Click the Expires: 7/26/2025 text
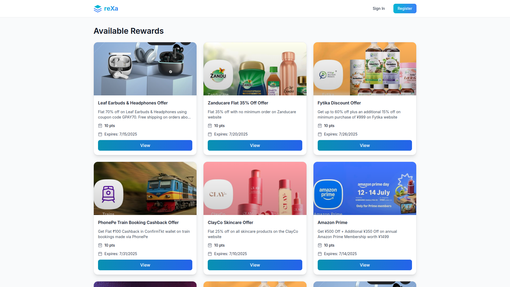 (341, 134)
